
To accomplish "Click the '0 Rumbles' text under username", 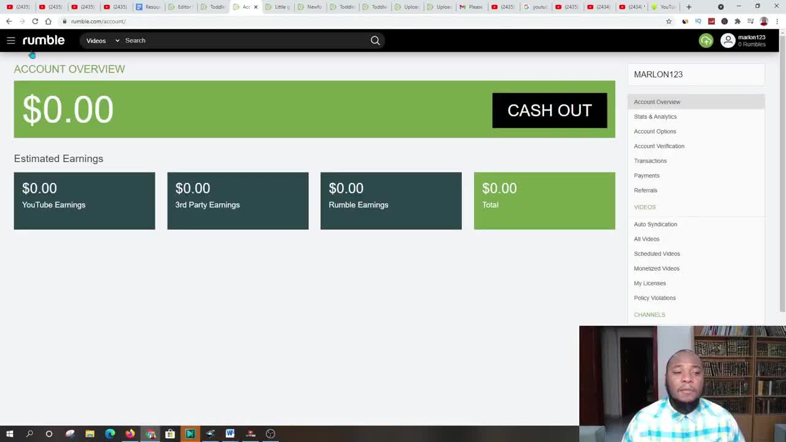I will [752, 44].
